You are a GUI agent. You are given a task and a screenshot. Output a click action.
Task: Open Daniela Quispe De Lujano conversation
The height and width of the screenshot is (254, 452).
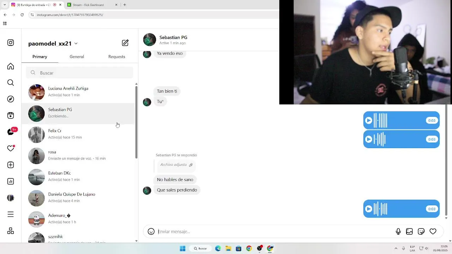click(x=78, y=198)
